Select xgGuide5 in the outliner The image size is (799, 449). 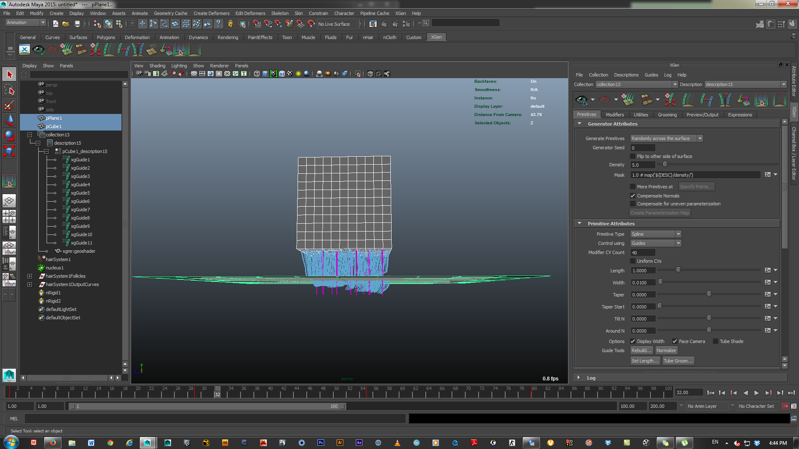point(80,193)
